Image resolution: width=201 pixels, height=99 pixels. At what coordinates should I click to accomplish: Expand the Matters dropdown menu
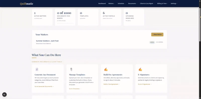112,4
